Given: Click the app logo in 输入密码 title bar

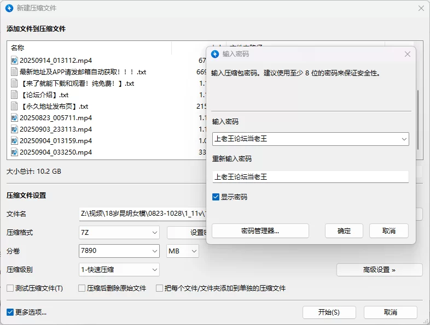Looking at the screenshot, I should [x=216, y=54].
